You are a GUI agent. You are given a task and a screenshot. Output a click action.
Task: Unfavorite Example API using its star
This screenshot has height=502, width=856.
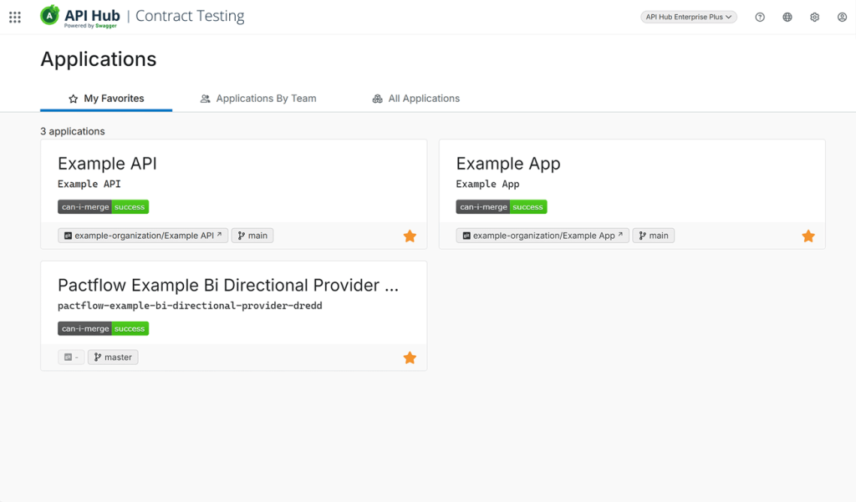click(410, 236)
